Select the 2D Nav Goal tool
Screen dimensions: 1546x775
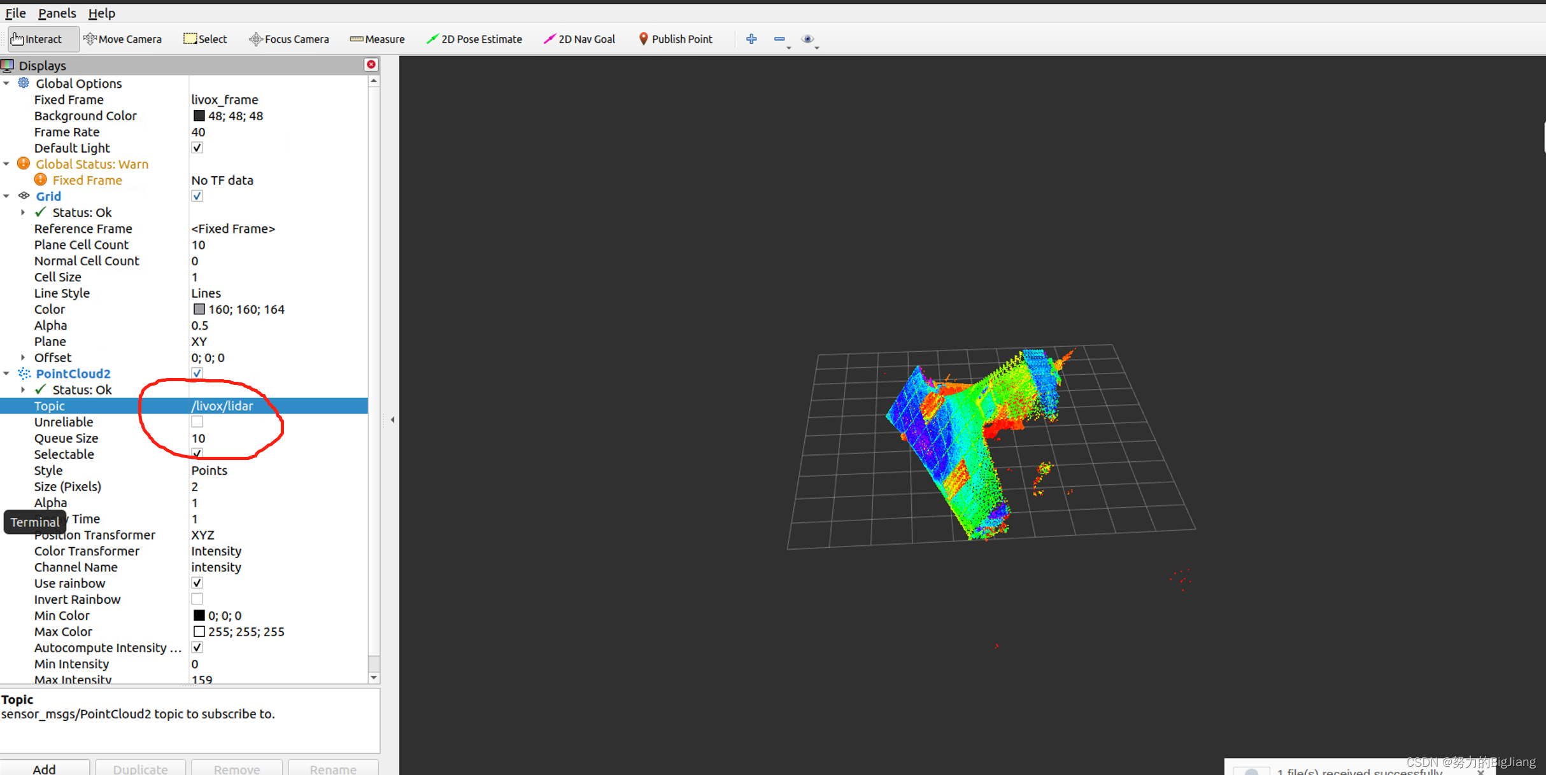pyautogui.click(x=579, y=39)
